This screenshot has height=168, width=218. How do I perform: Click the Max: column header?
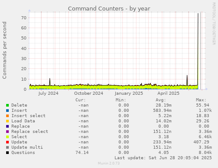201,100
